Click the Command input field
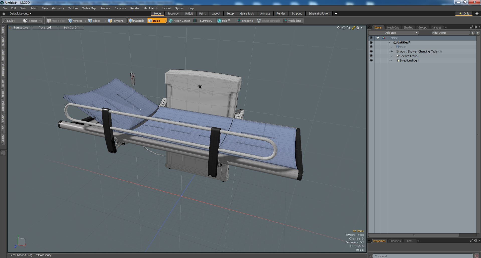The height and width of the screenshot is (258, 481). [422, 256]
